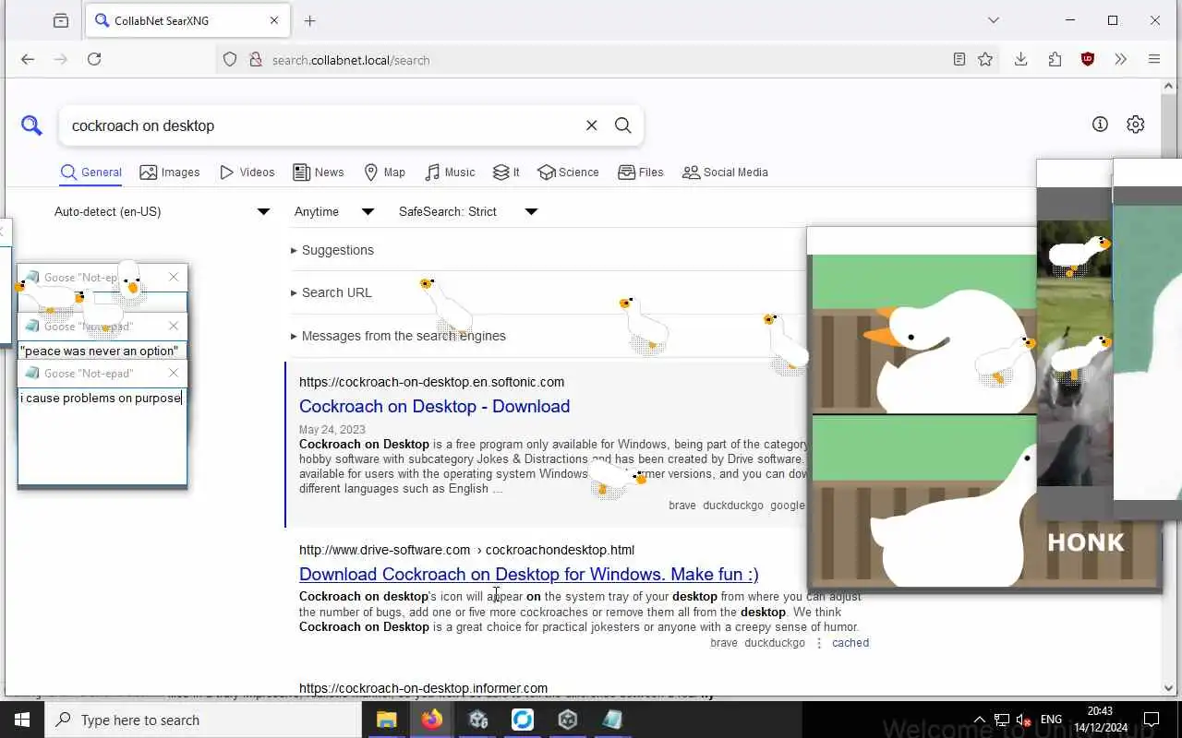Switch to the Images category tab
Image resolution: width=1182 pixels, height=738 pixels.
tap(170, 173)
